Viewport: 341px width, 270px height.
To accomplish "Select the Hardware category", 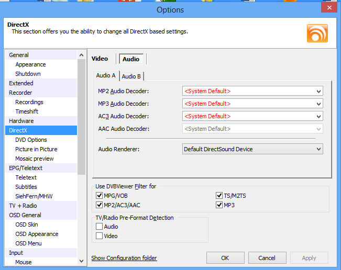I will click(x=41, y=121).
